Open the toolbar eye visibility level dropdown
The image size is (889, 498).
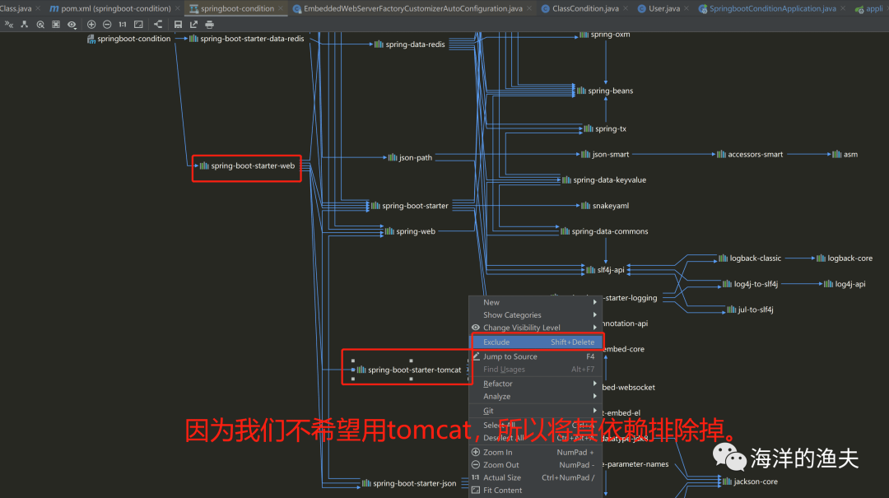tap(72, 25)
